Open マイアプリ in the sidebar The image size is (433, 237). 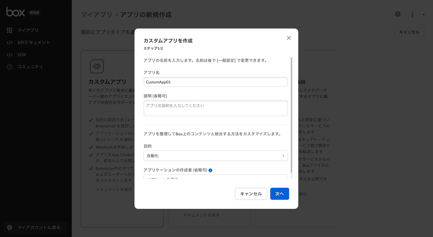pyautogui.click(x=28, y=30)
